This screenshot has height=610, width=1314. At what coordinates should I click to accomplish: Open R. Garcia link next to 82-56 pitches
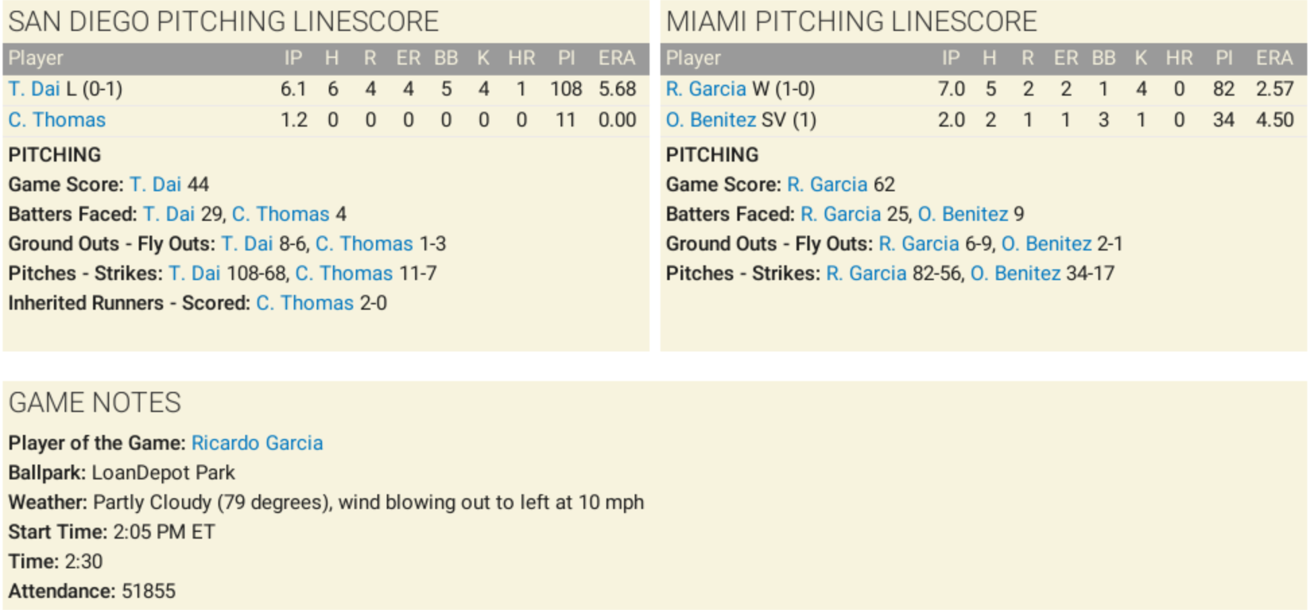click(x=866, y=273)
